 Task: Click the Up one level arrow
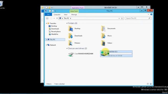(57, 18)
